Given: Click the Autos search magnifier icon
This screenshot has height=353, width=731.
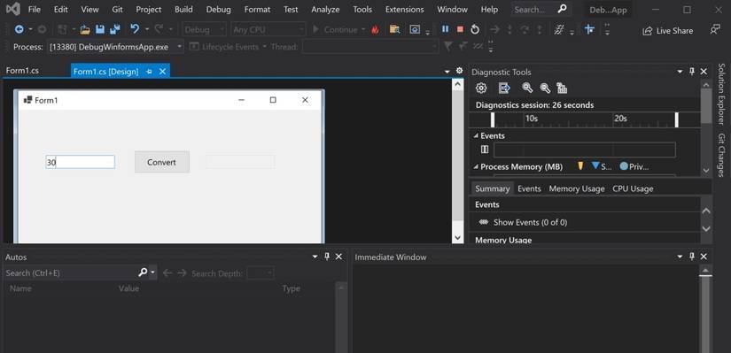Looking at the screenshot, I should coord(144,272).
